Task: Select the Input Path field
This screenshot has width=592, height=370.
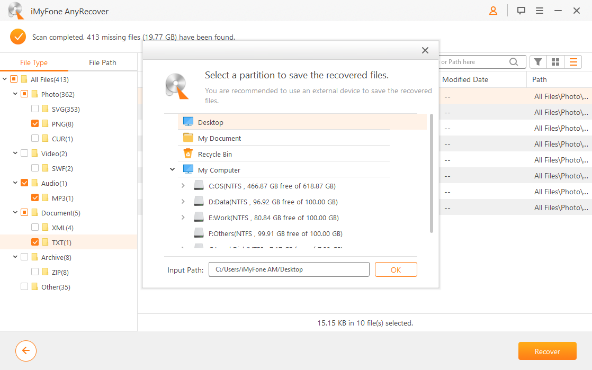Action: pos(289,269)
